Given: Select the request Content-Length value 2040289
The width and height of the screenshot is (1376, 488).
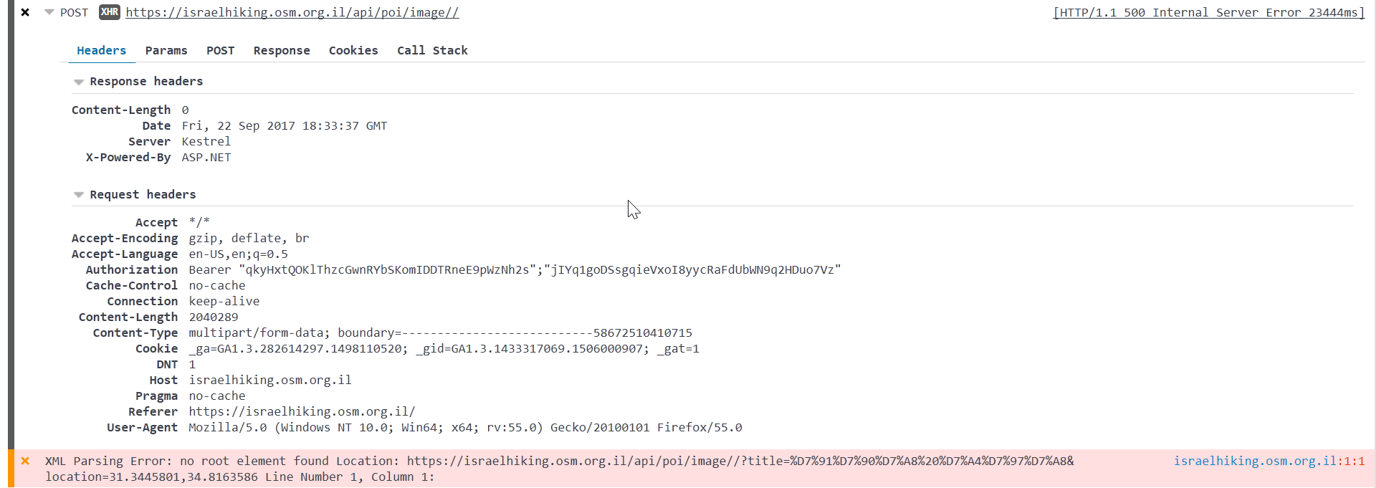Looking at the screenshot, I should [214, 317].
